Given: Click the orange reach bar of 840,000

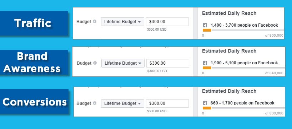Looking at the screenshot, I should click(207, 68).
